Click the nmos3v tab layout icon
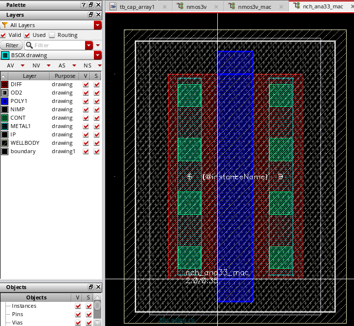The width and height of the screenshot is (354, 326). pyautogui.click(x=180, y=6)
